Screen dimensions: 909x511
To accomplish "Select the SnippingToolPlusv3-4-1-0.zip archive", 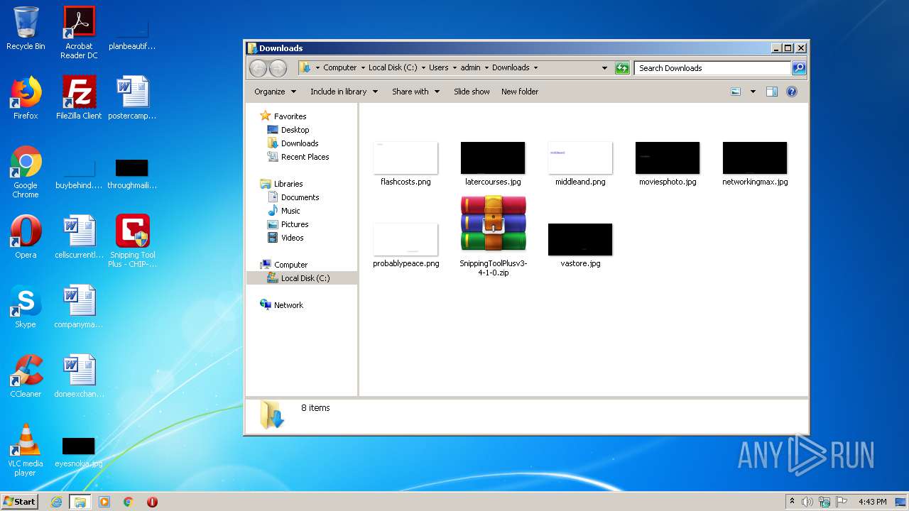I will pos(493,236).
